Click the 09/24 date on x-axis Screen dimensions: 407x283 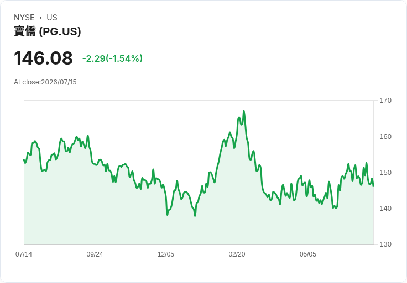(x=95, y=254)
